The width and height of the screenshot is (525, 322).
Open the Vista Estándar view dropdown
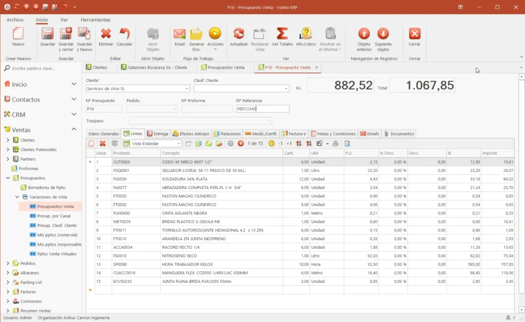coord(179,143)
